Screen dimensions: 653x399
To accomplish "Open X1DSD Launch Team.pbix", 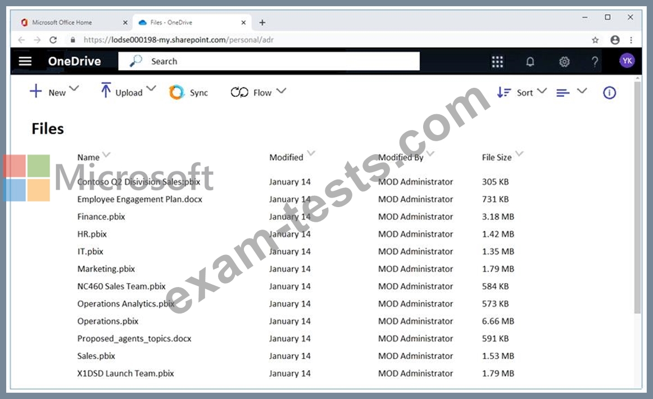I will point(126,374).
